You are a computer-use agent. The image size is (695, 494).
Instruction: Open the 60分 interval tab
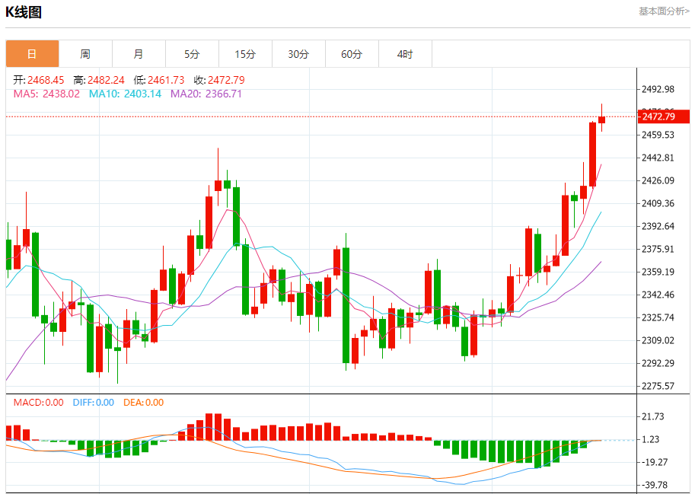352,54
